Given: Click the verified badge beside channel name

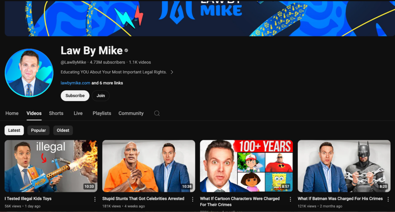Looking at the screenshot, I should click(126, 51).
